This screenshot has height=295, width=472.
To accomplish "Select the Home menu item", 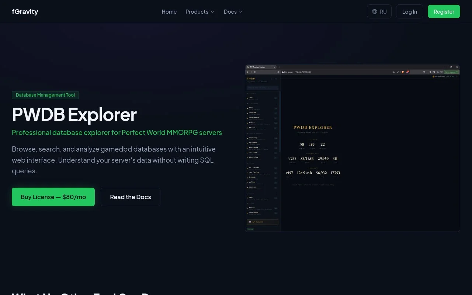I will click(169, 11).
